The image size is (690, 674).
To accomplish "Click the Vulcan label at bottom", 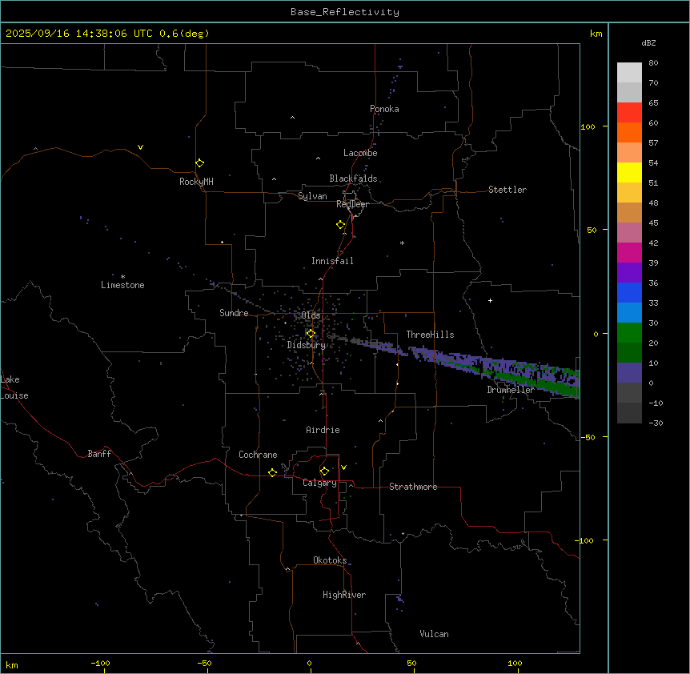I will pos(434,634).
